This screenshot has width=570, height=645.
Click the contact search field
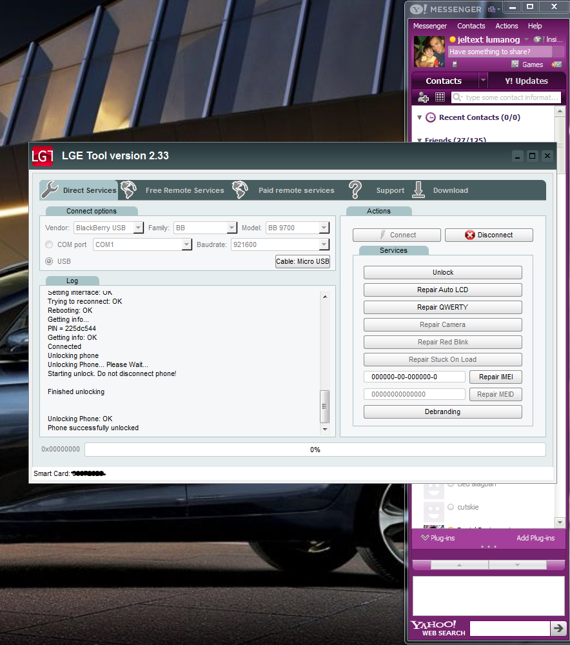[x=506, y=97]
